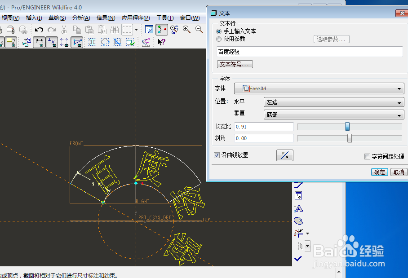Click the switch window layers icon
This screenshot has height=278, width=408.
27,42
